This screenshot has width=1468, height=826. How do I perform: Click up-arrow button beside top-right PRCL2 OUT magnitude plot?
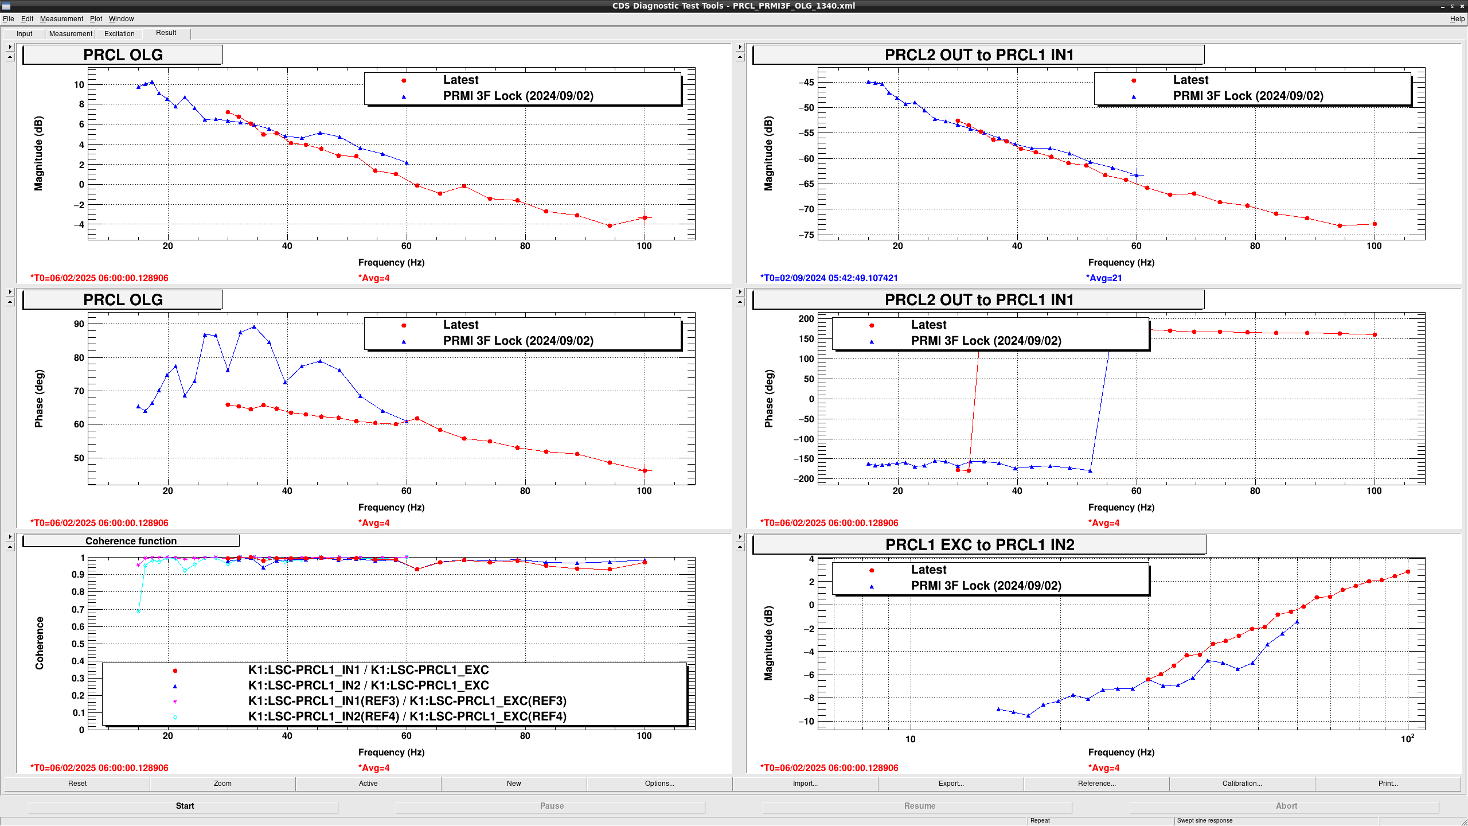pos(740,57)
